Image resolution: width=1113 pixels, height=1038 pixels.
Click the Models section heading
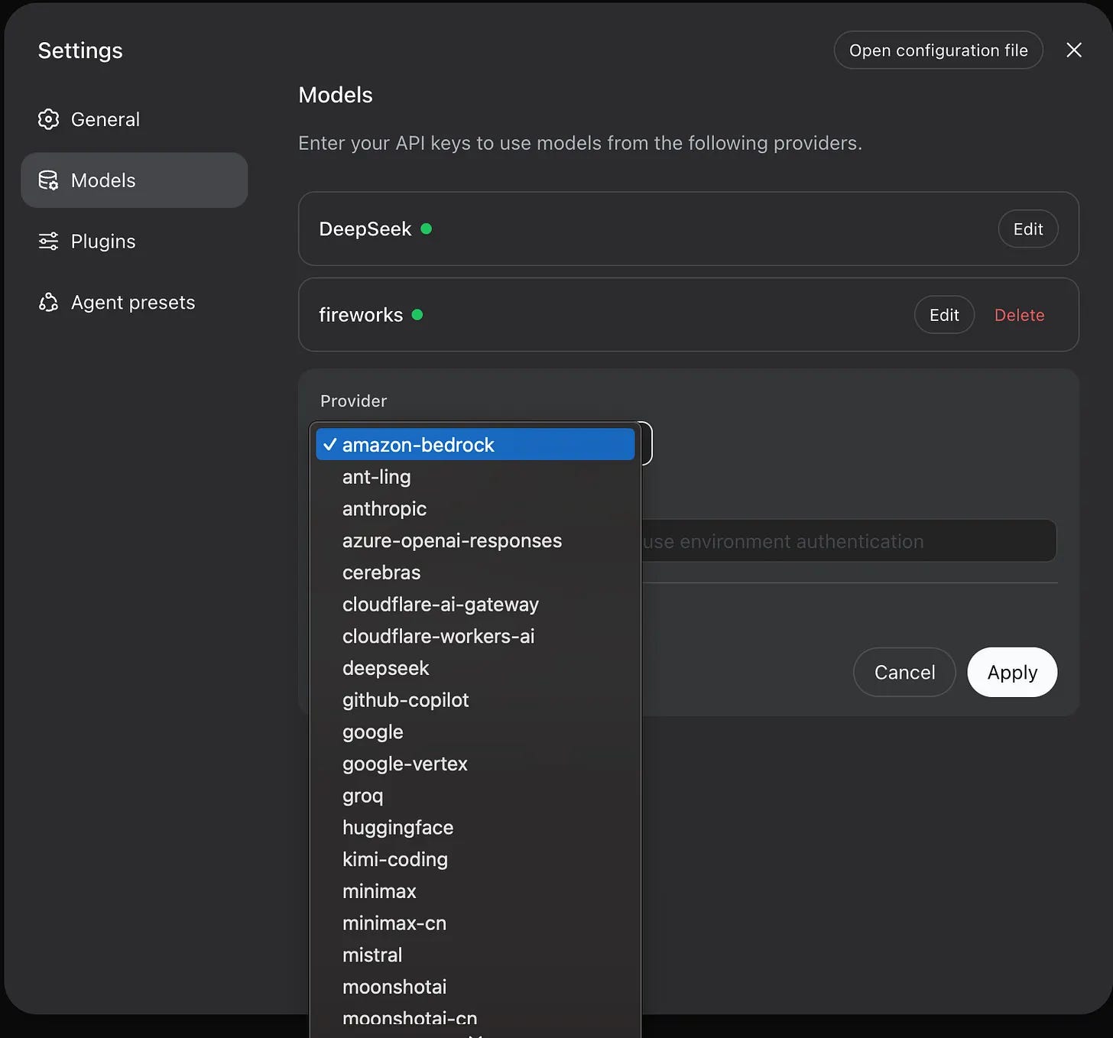tap(336, 95)
